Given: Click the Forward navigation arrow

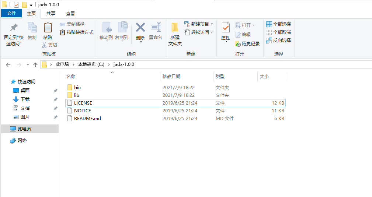Looking at the screenshot, I should pyautogui.click(x=19, y=64).
